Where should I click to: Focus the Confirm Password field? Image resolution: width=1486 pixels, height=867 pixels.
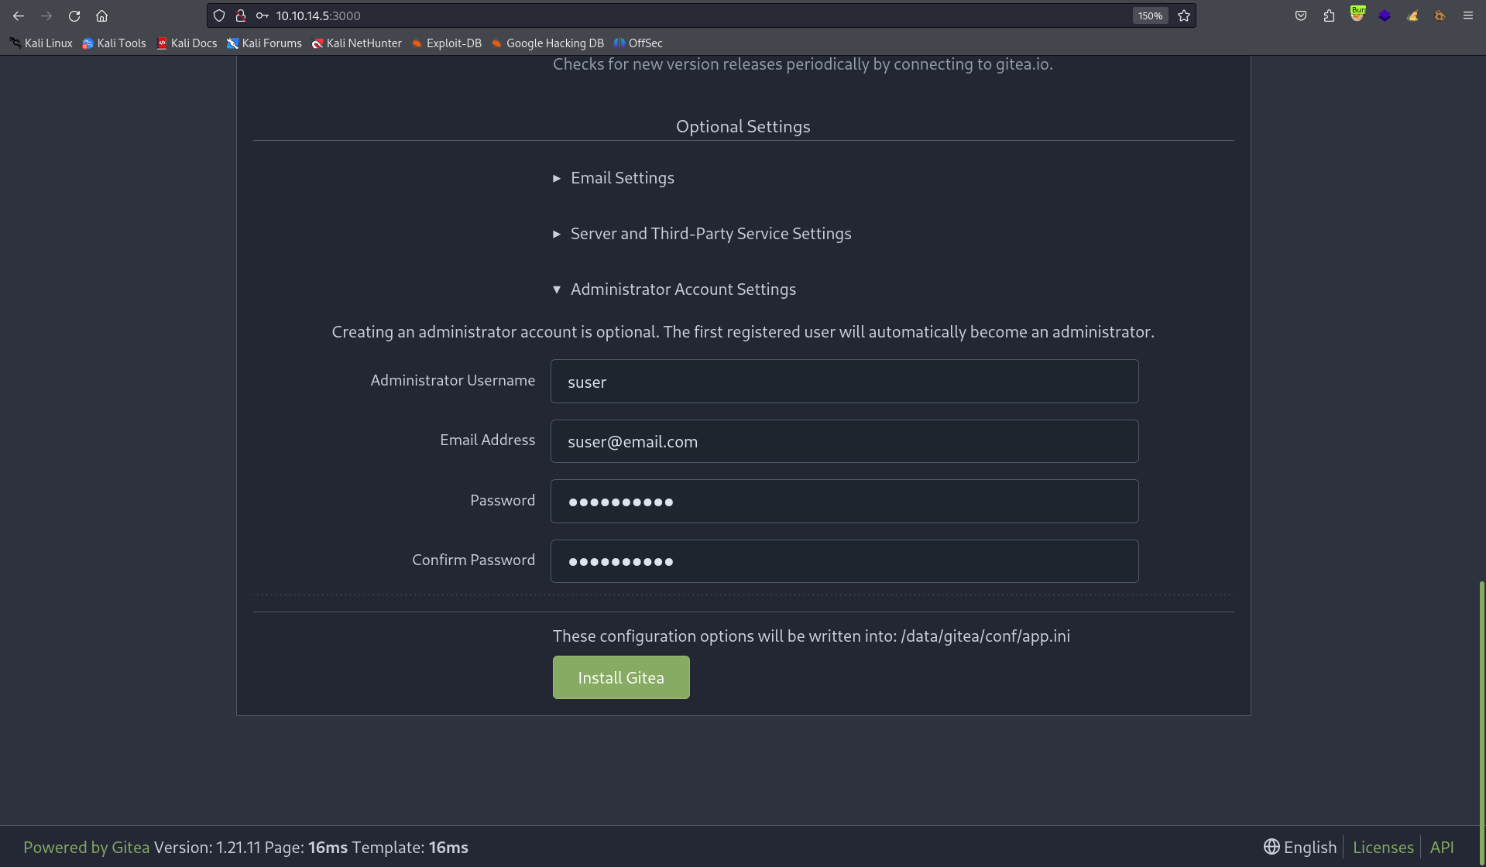tap(844, 561)
